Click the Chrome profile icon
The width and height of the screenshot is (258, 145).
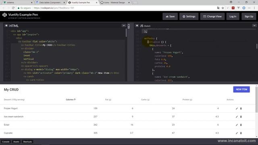231,2
